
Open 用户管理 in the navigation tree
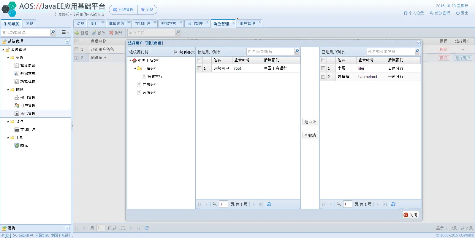pos(28,106)
